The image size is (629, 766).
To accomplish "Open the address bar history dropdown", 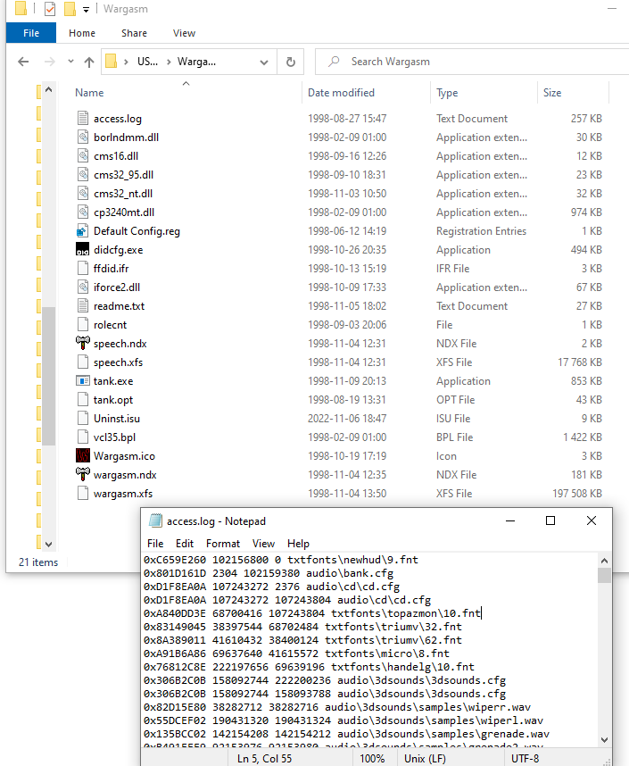I will point(264,62).
